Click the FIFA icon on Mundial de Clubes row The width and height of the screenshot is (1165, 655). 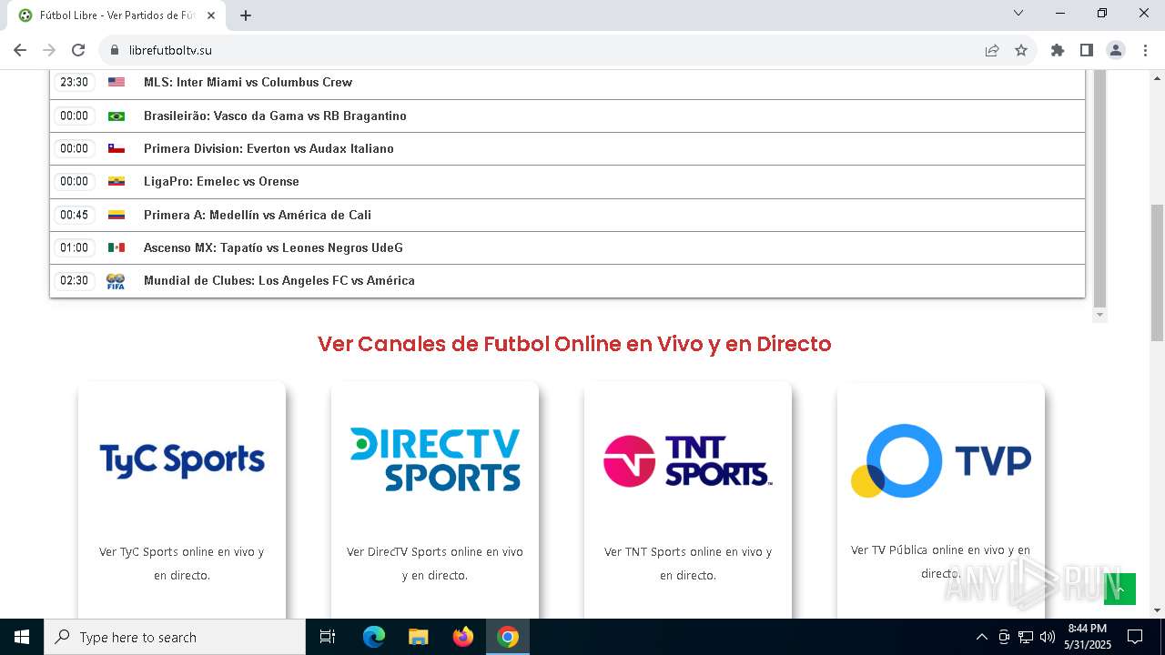tap(116, 281)
